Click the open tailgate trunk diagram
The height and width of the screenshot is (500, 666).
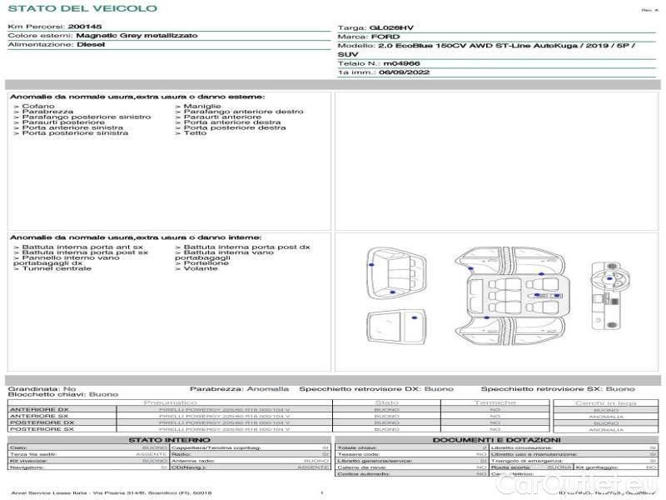tap(397, 273)
